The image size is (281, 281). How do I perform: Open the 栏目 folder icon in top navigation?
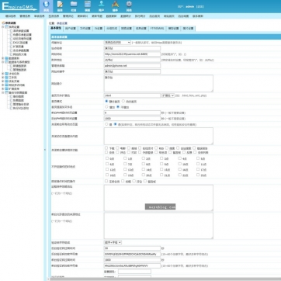pos(74,4)
